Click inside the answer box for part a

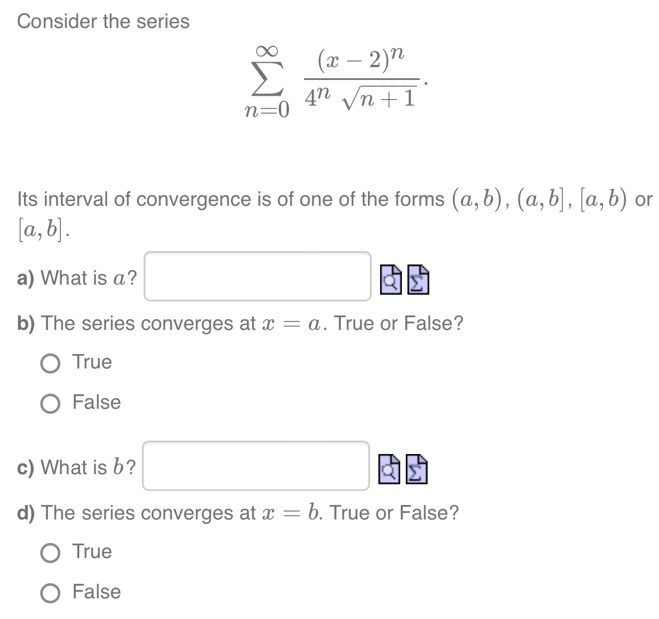click(257, 278)
